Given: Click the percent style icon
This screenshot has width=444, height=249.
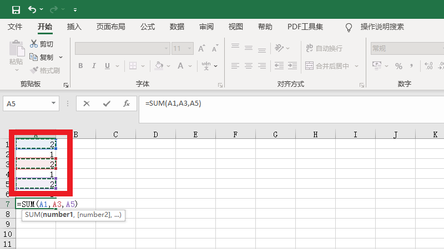Looking at the screenshot, I should [398, 66].
